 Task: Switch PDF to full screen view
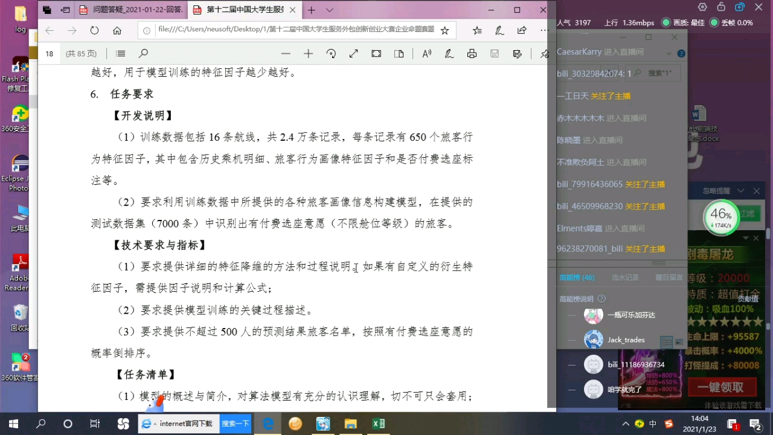(354, 54)
